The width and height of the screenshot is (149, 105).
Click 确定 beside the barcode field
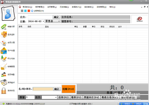[x=57, y=89]
